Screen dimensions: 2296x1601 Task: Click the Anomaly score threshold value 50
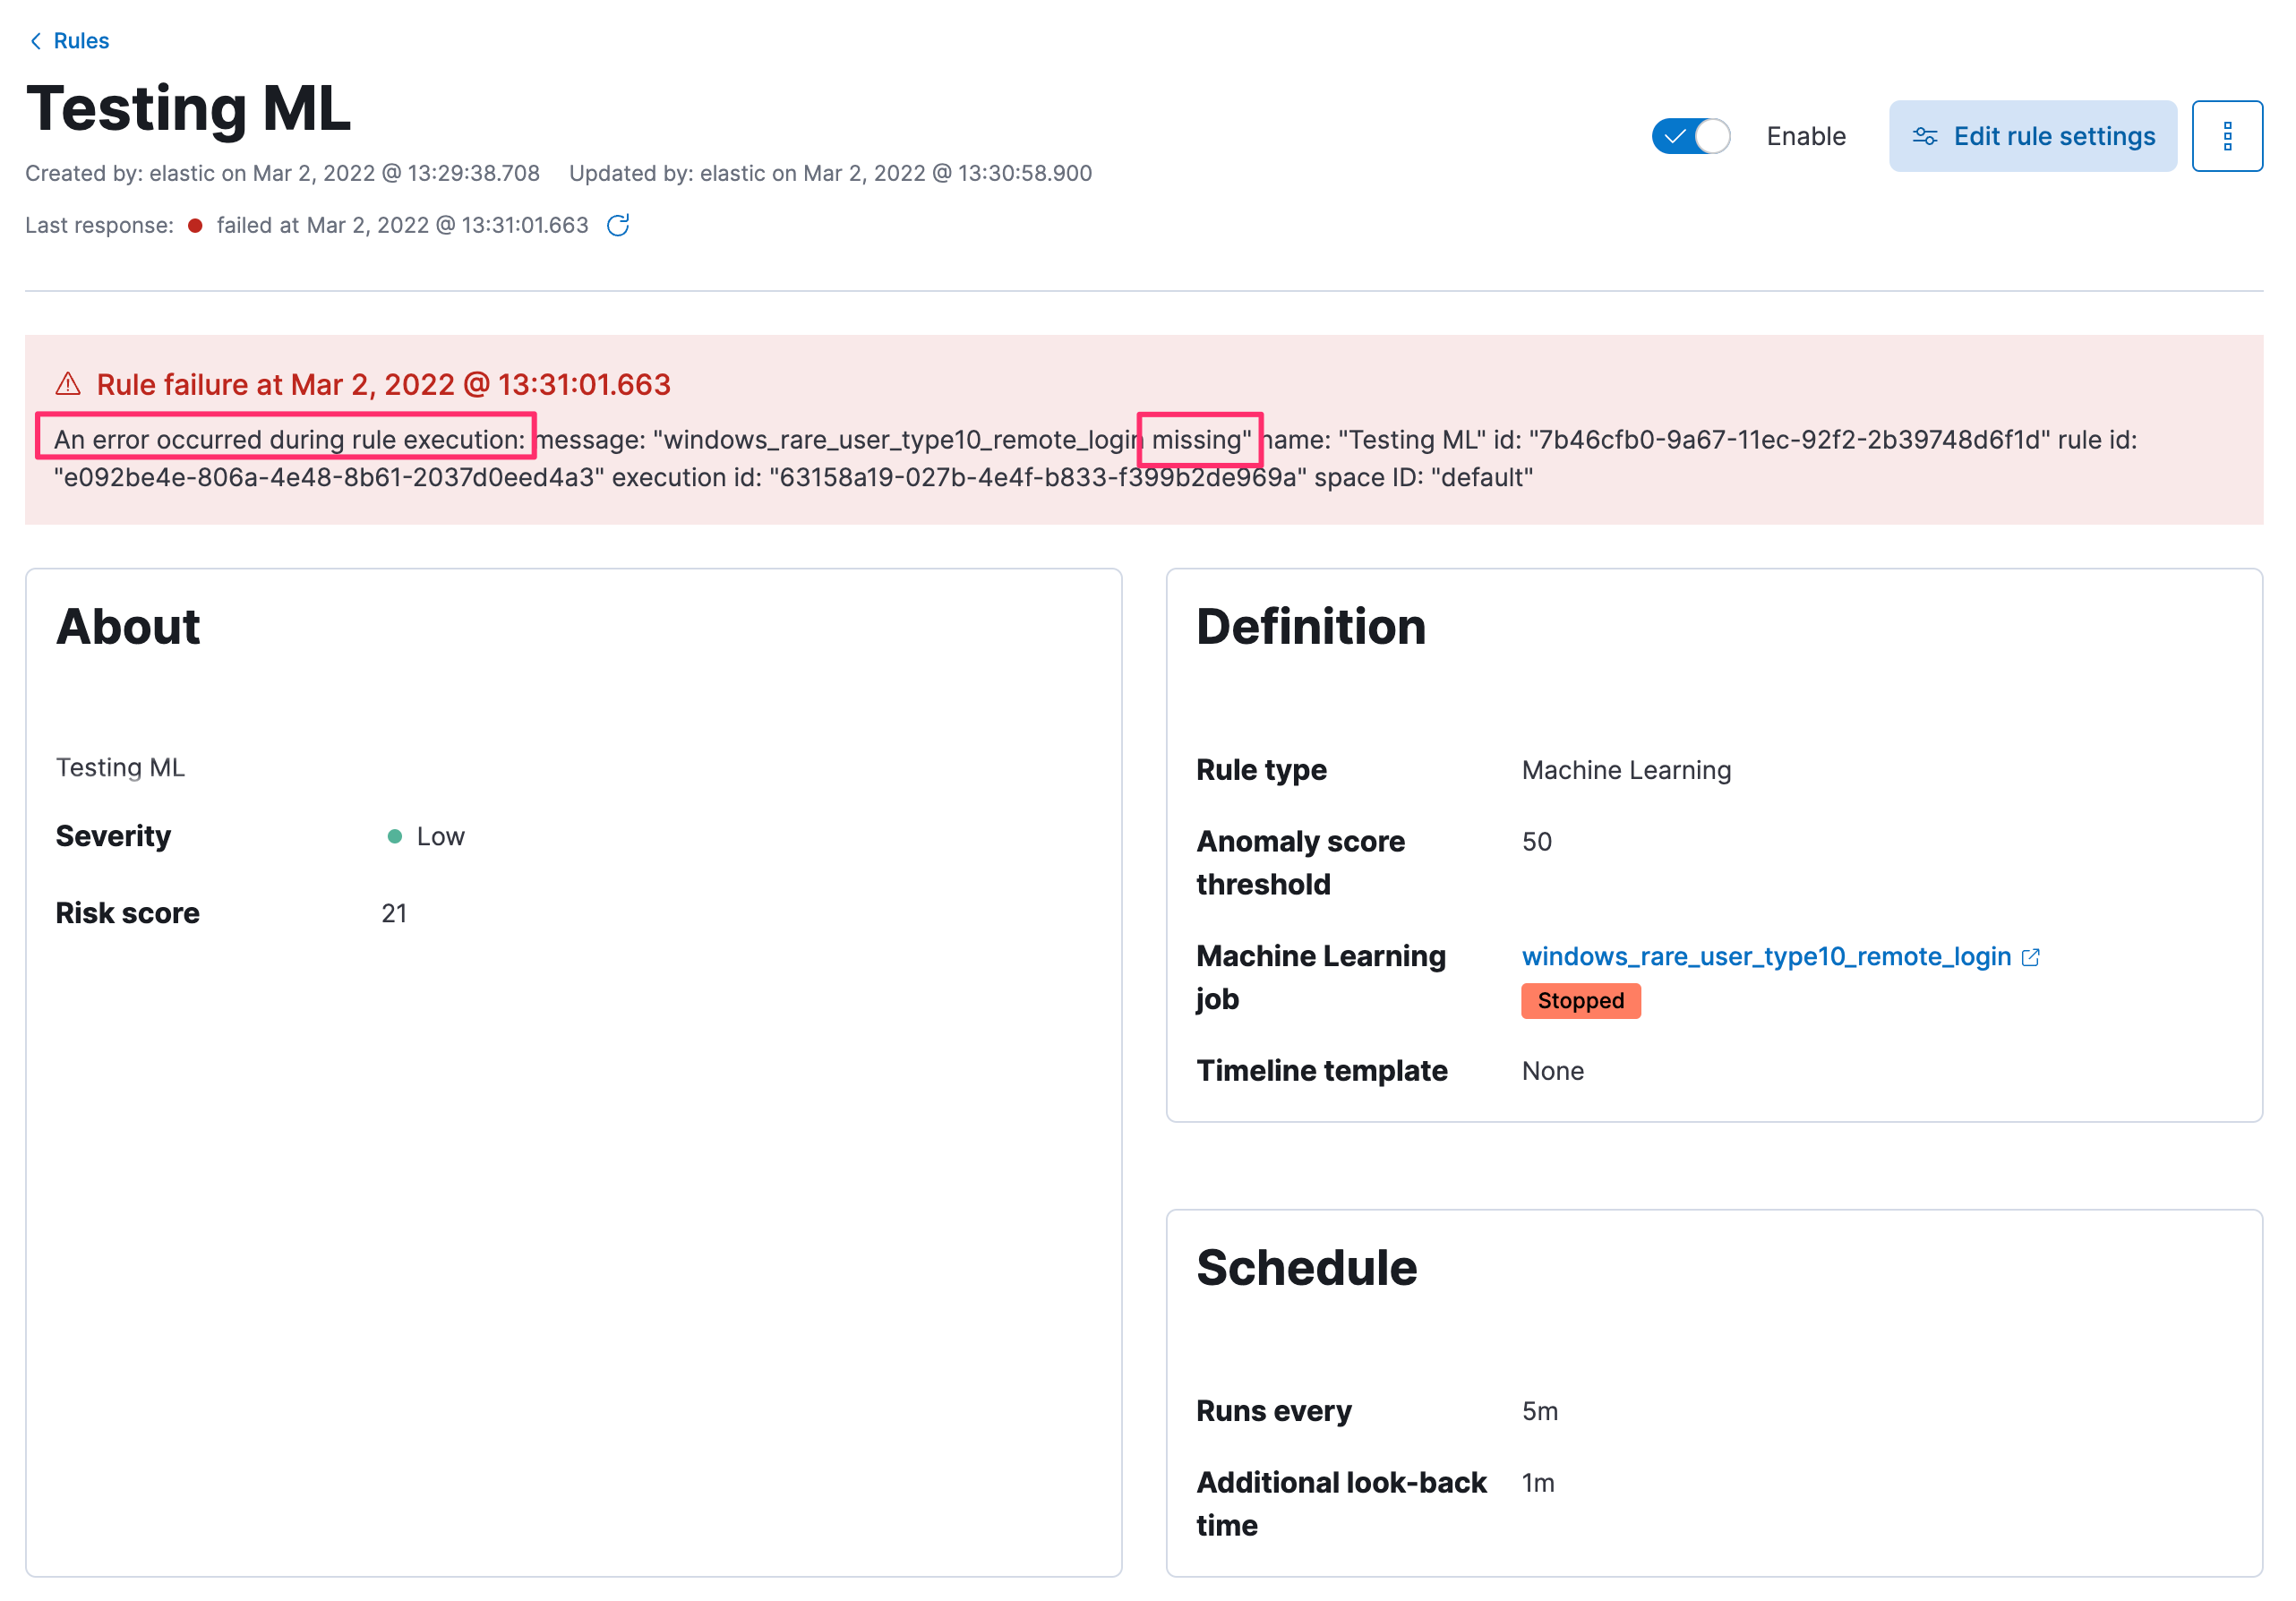pos(1536,841)
